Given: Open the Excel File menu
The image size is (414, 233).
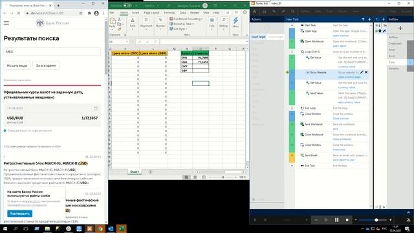Looking at the screenshot, I should pos(112,12).
